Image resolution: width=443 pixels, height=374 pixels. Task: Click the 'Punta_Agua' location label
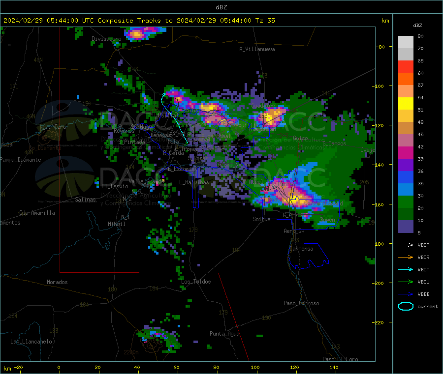pos(224,334)
